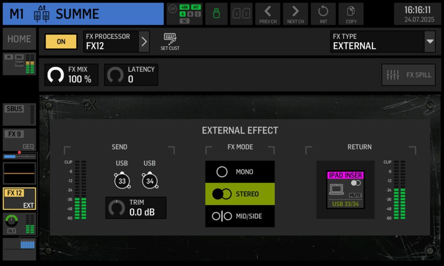This screenshot has height=266, width=444.
Task: Choose MID/SIDE FX mode
Action: tap(240, 216)
